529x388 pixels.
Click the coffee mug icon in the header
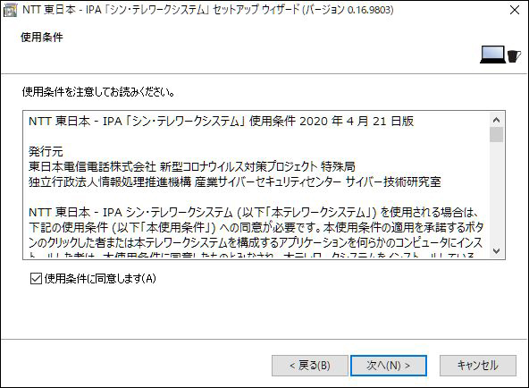coord(514,56)
